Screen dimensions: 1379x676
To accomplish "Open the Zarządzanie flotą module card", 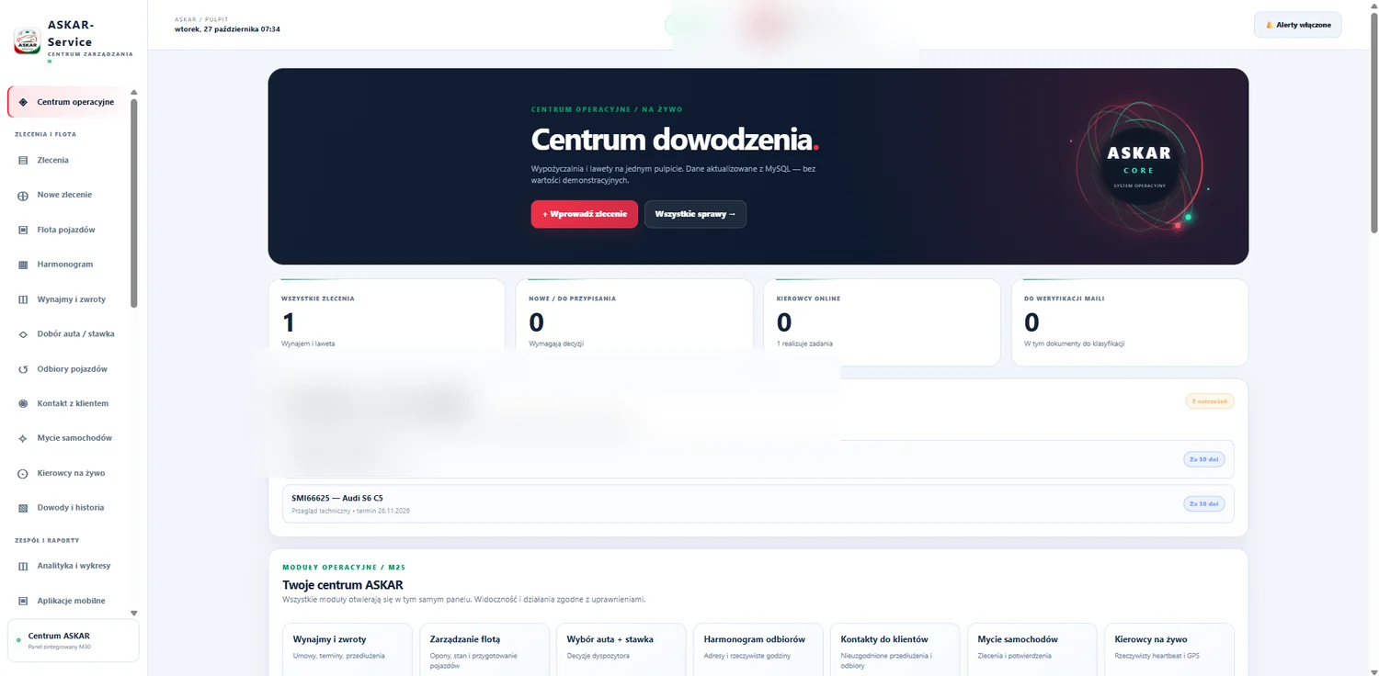I will click(x=484, y=649).
